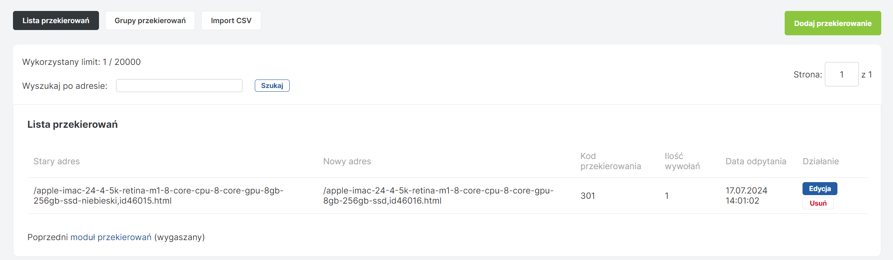Open the moduł przekierowań link
Viewport: 893px width, 260px height.
(111, 237)
